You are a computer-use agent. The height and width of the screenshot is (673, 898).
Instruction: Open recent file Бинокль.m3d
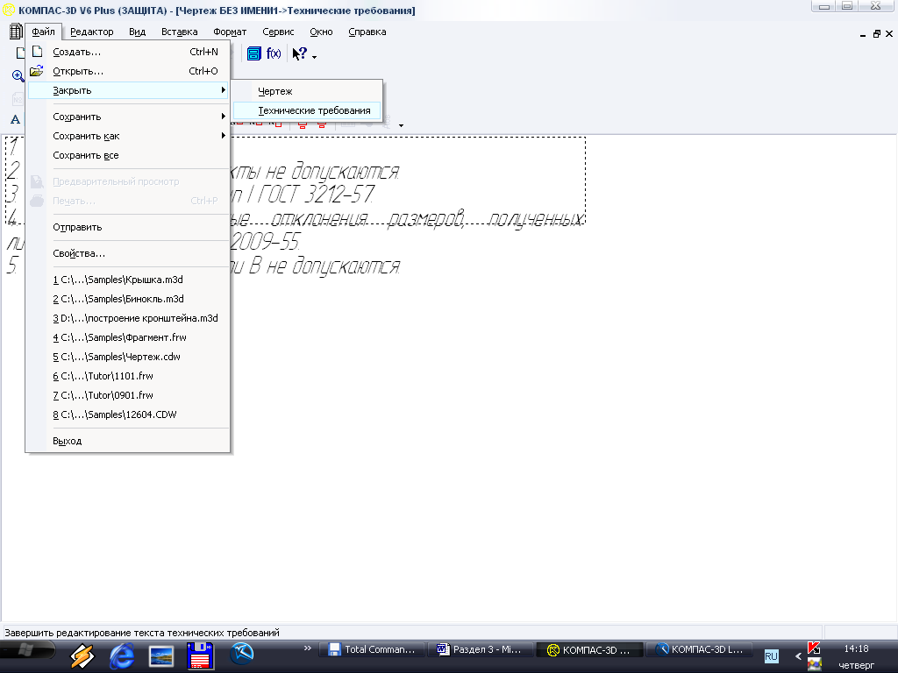point(128,300)
